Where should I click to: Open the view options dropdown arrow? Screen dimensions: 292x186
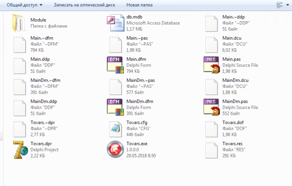click(x=287, y=5)
